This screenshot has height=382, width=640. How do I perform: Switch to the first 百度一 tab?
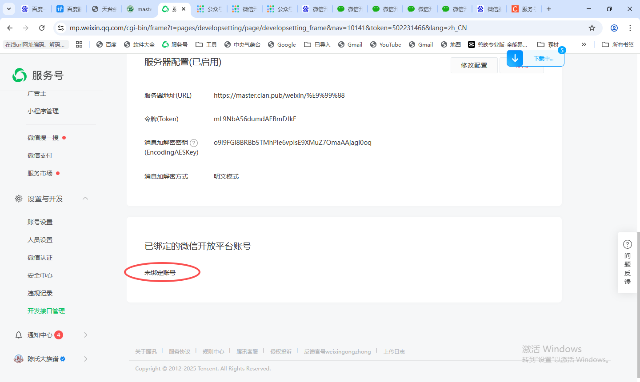pos(33,9)
